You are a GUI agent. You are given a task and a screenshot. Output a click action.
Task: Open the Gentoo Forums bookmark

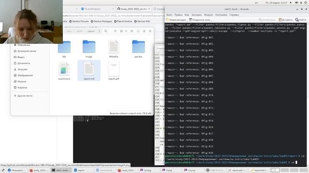coord(79,21)
